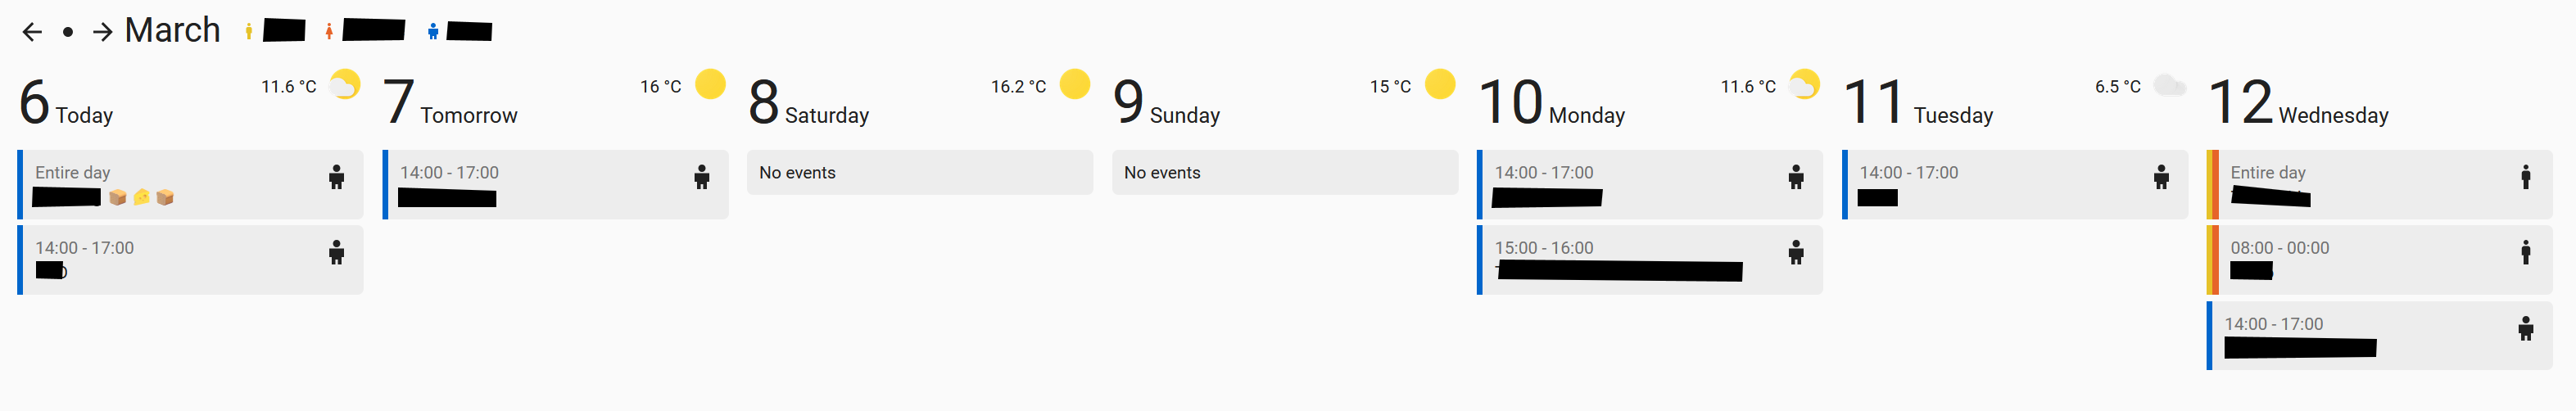The image size is (2576, 411).
Task: Jump to today via the dot icon
Action: coord(67,32)
